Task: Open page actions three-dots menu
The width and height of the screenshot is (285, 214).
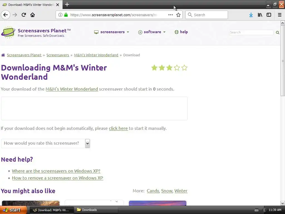Action: tap(171, 15)
